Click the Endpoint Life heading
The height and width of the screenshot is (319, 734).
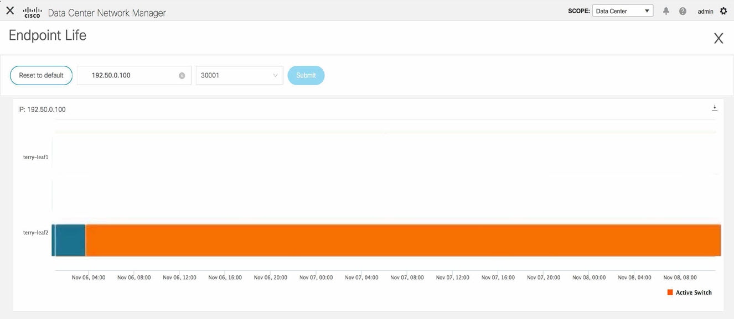pos(48,35)
